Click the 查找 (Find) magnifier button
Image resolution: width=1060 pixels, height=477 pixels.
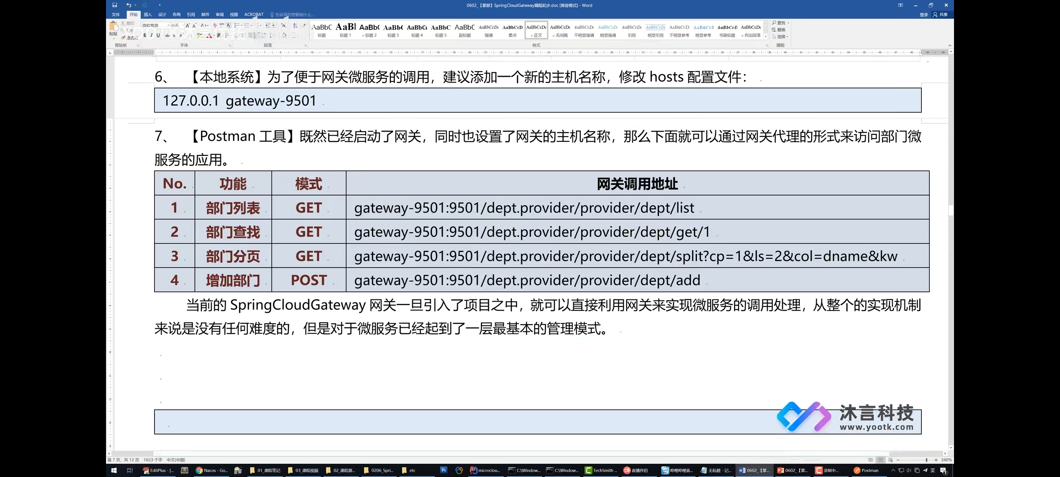[779, 23]
